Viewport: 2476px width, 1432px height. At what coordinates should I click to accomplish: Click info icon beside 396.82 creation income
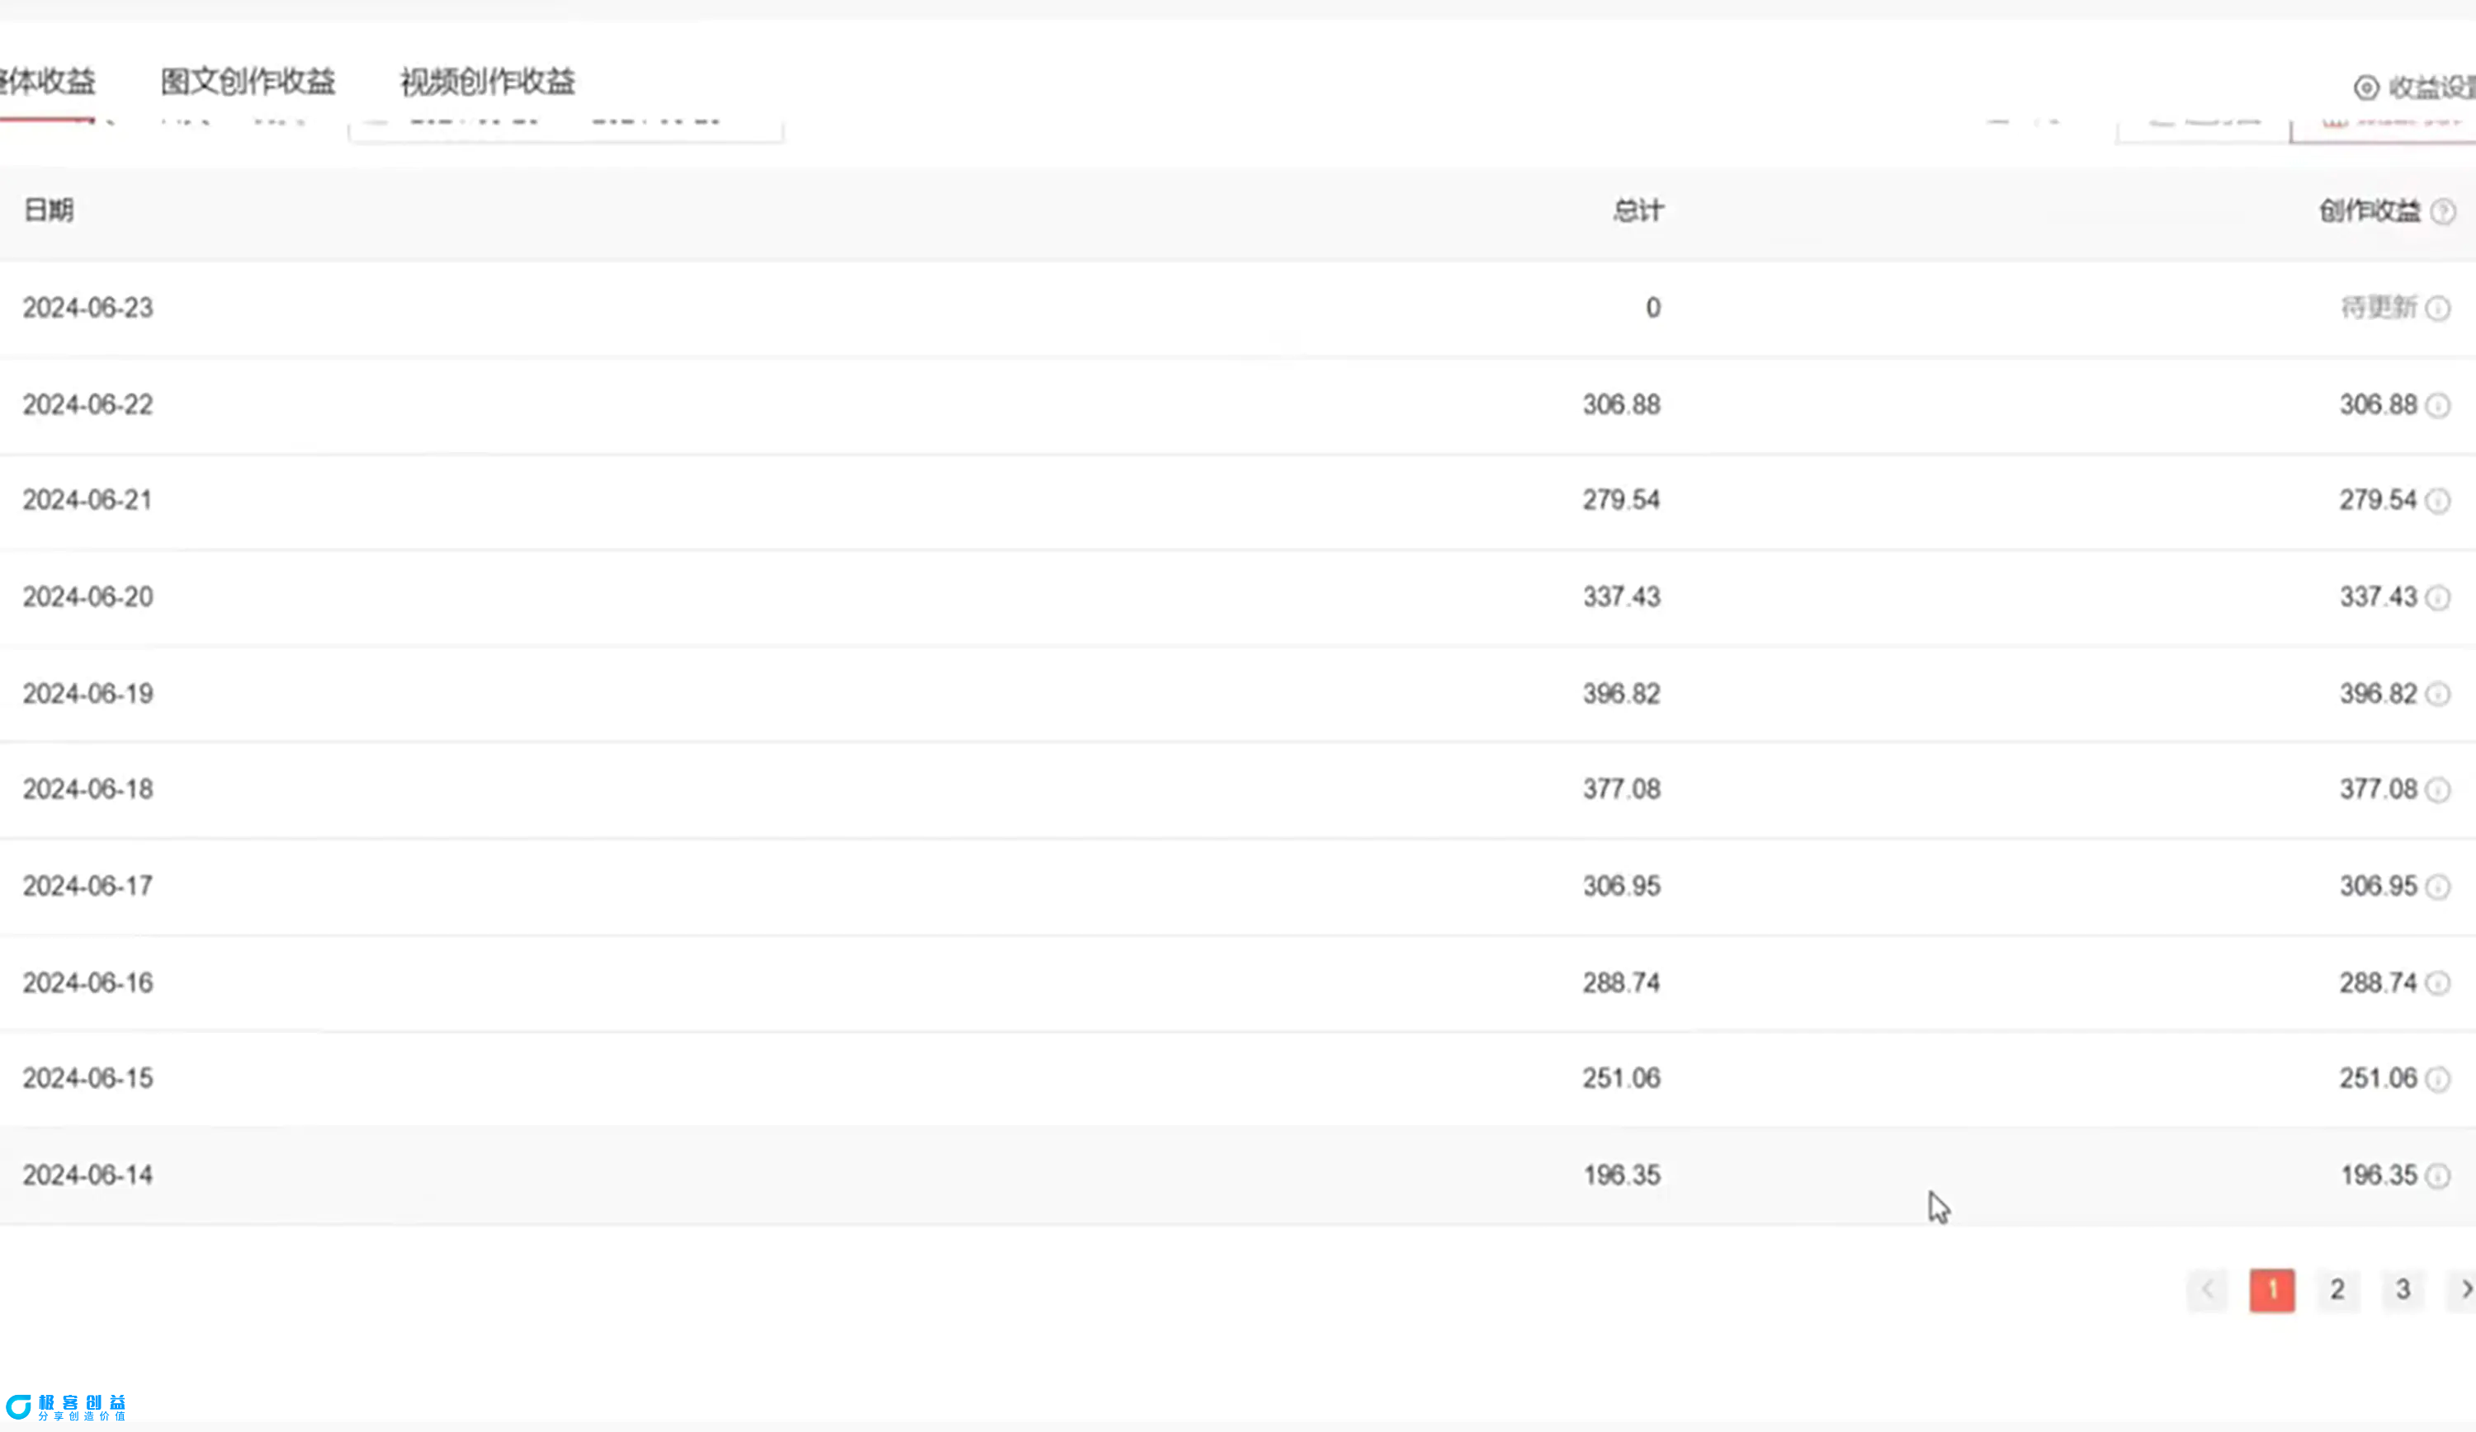(x=2438, y=695)
